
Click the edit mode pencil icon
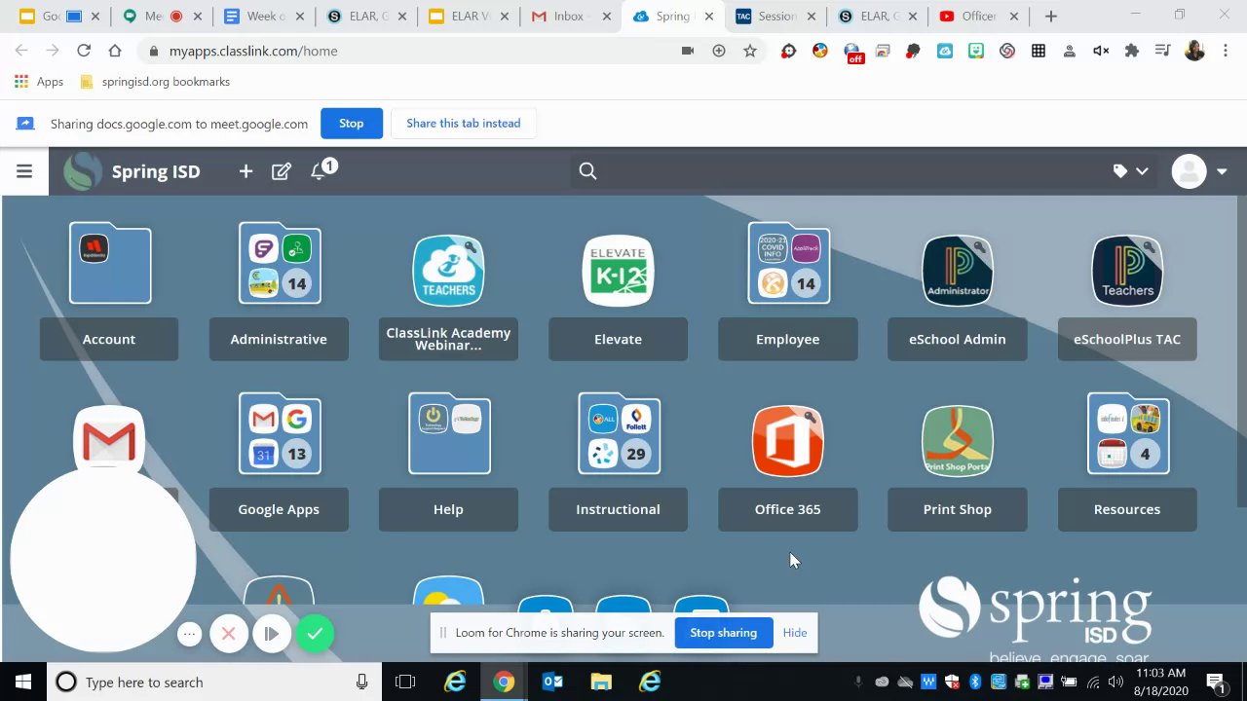282,171
